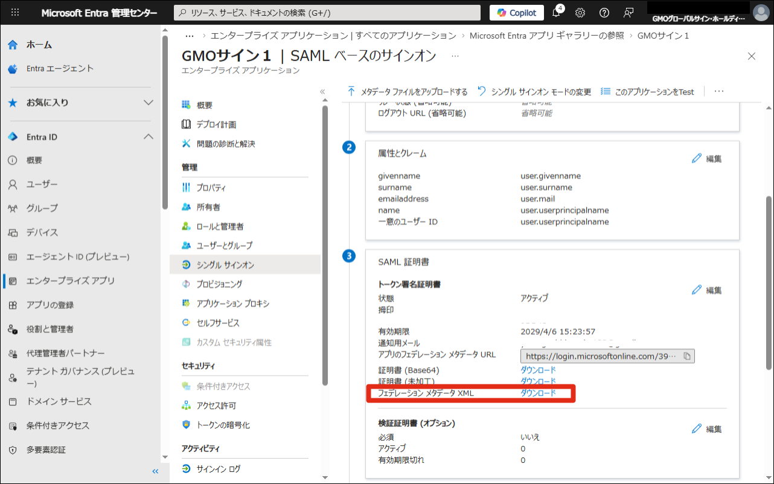Image resolution: width=774 pixels, height=484 pixels.
Task: Open the app launcher waffle icon
Action: click(x=15, y=13)
